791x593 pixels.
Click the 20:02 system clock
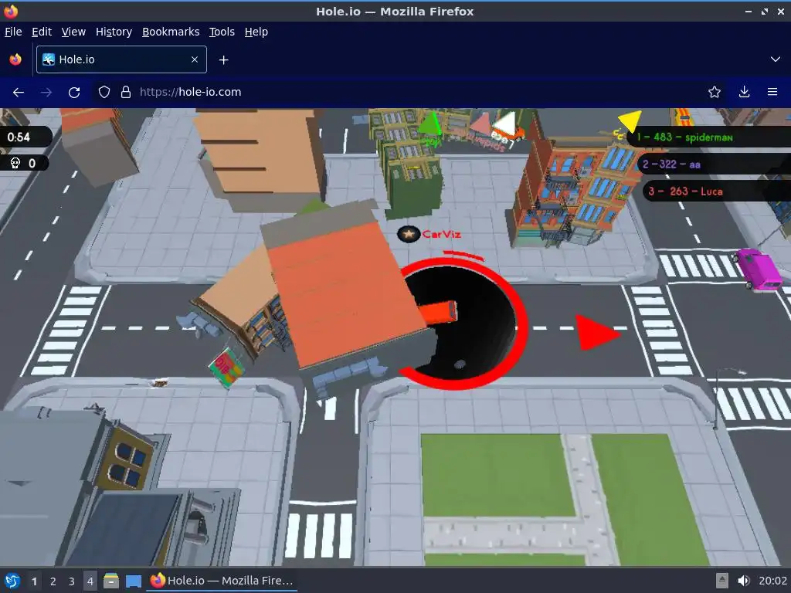click(x=772, y=581)
